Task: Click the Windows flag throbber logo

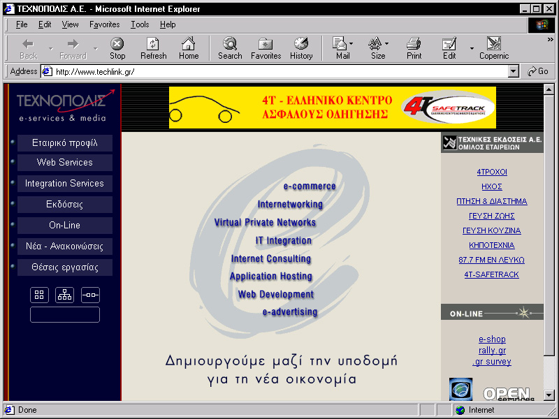Action: [x=541, y=24]
